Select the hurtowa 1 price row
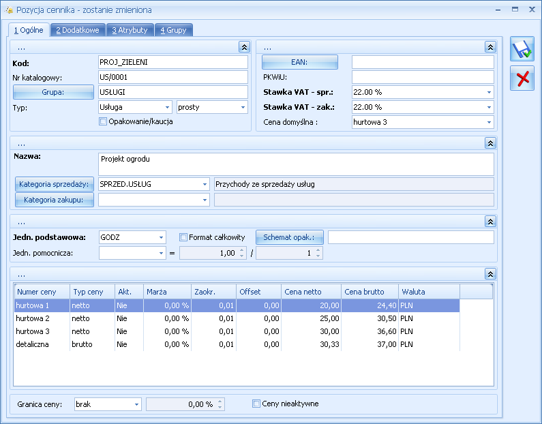The image size is (542, 424). pos(237,305)
